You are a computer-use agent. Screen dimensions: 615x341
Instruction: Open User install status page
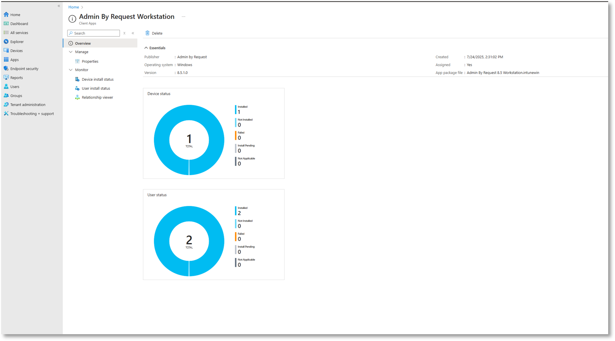click(x=96, y=88)
